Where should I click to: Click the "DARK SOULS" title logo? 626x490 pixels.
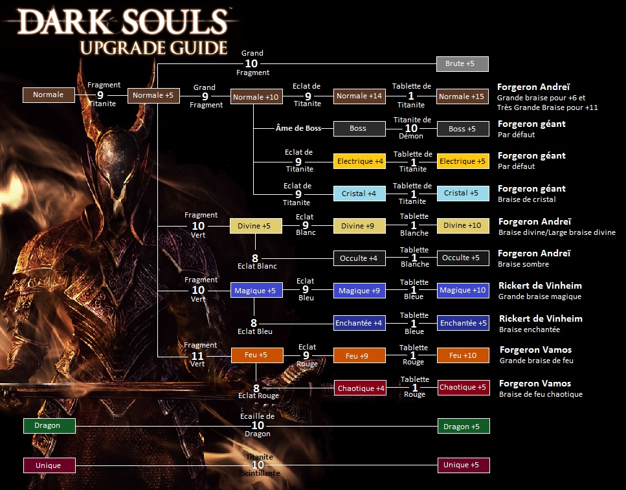point(123,21)
